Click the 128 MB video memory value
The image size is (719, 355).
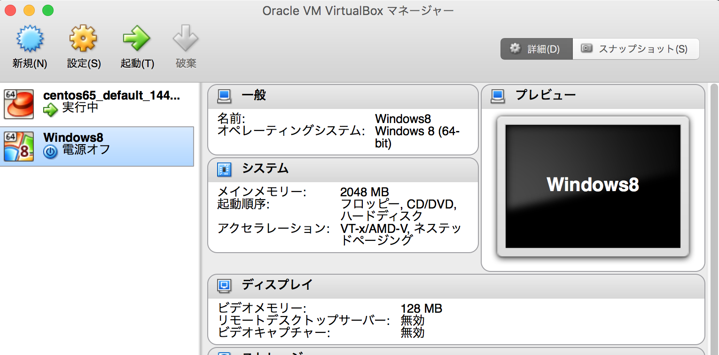click(422, 309)
